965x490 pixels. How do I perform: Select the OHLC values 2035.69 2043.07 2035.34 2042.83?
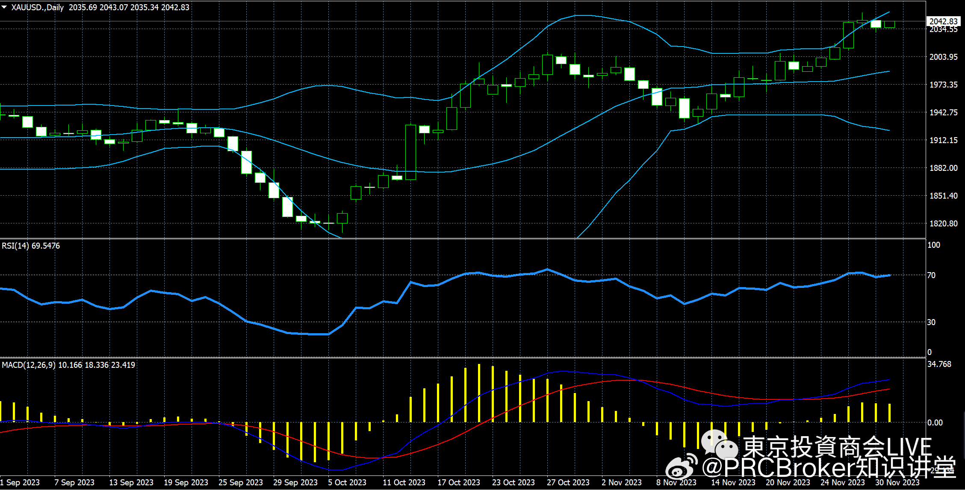[129, 7]
